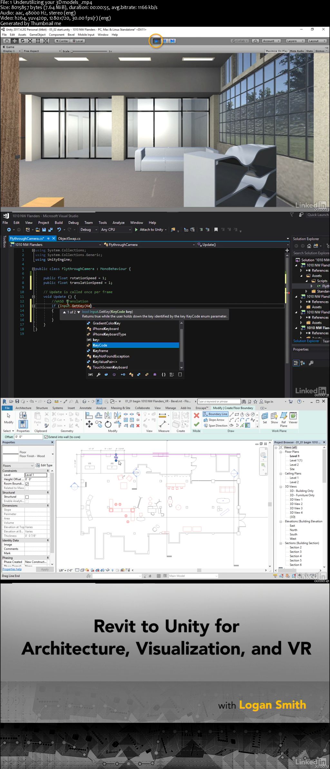This screenshot has width=330, height=769.
Task: Collapse the FlythroughCamera class code fold
Action: pyautogui.click(x=33, y=269)
